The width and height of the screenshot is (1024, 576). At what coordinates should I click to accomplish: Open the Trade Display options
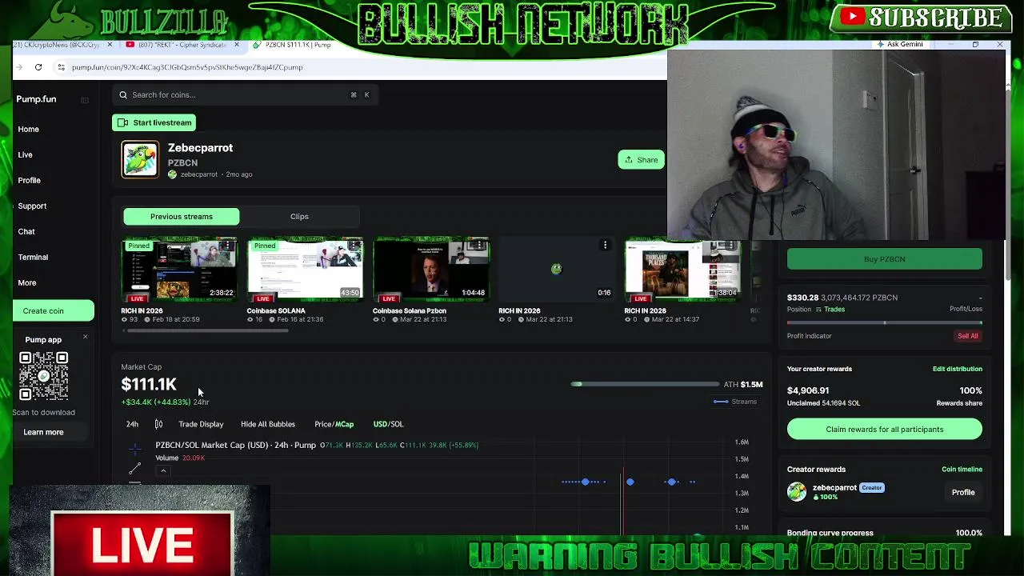(x=201, y=424)
